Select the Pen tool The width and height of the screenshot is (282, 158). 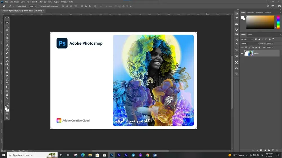[x=7, y=80]
